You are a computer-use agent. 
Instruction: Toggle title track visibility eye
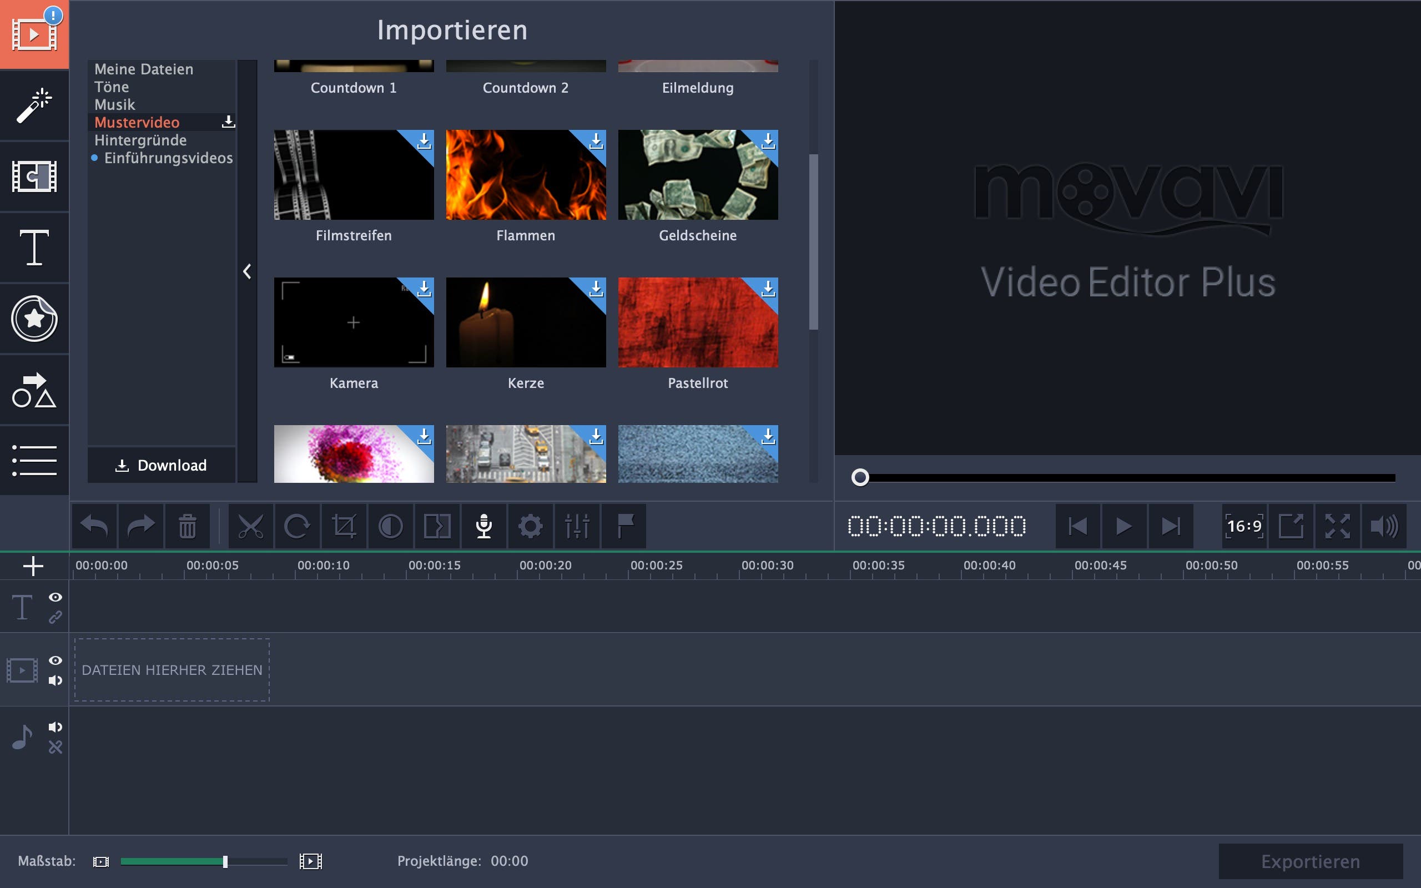pyautogui.click(x=55, y=597)
